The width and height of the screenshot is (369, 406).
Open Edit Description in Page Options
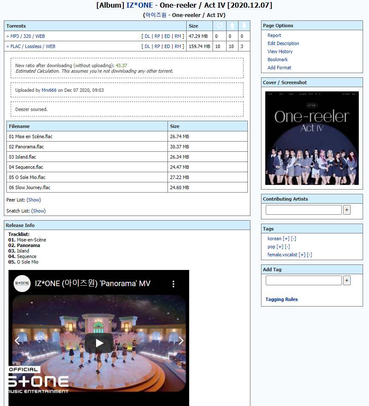[x=283, y=43]
